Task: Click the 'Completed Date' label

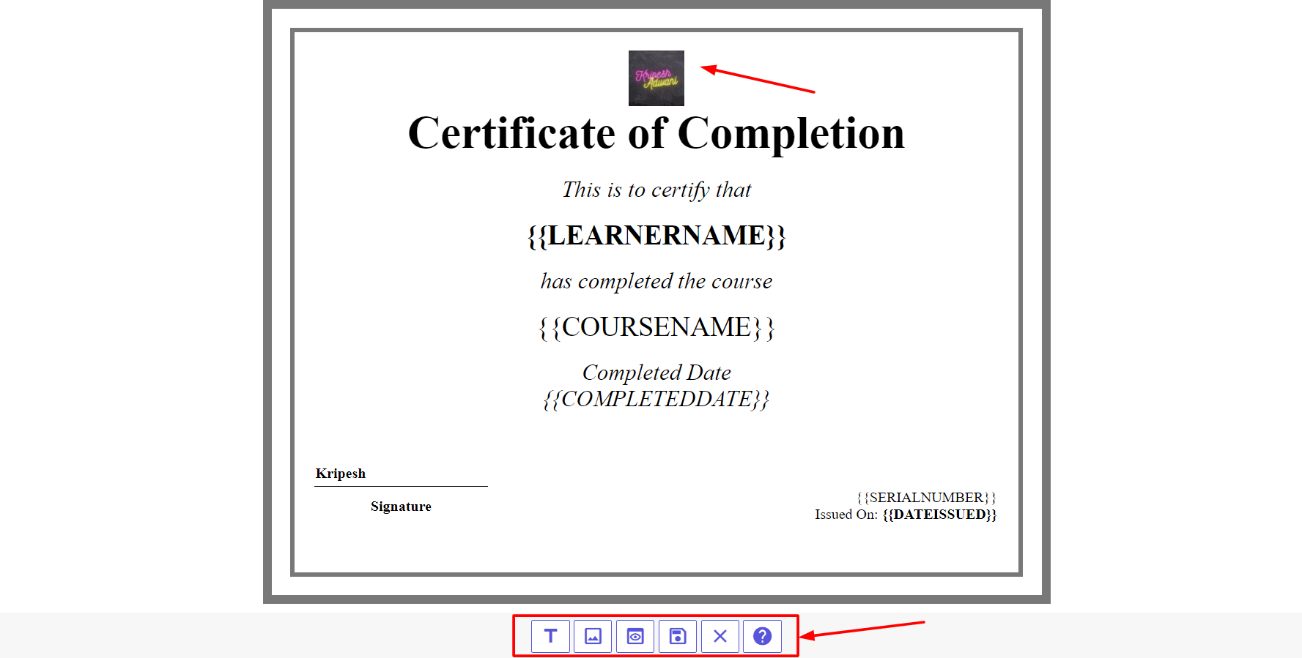Action: coord(656,373)
